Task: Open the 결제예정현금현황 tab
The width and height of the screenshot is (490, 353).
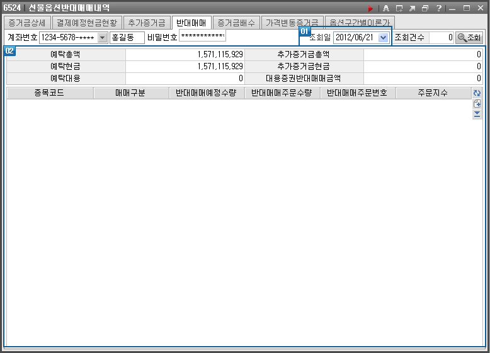Action: [x=83, y=22]
